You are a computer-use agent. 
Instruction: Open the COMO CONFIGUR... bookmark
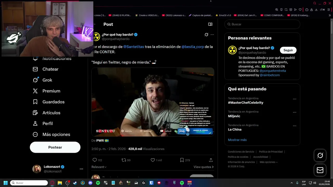[x=272, y=15]
